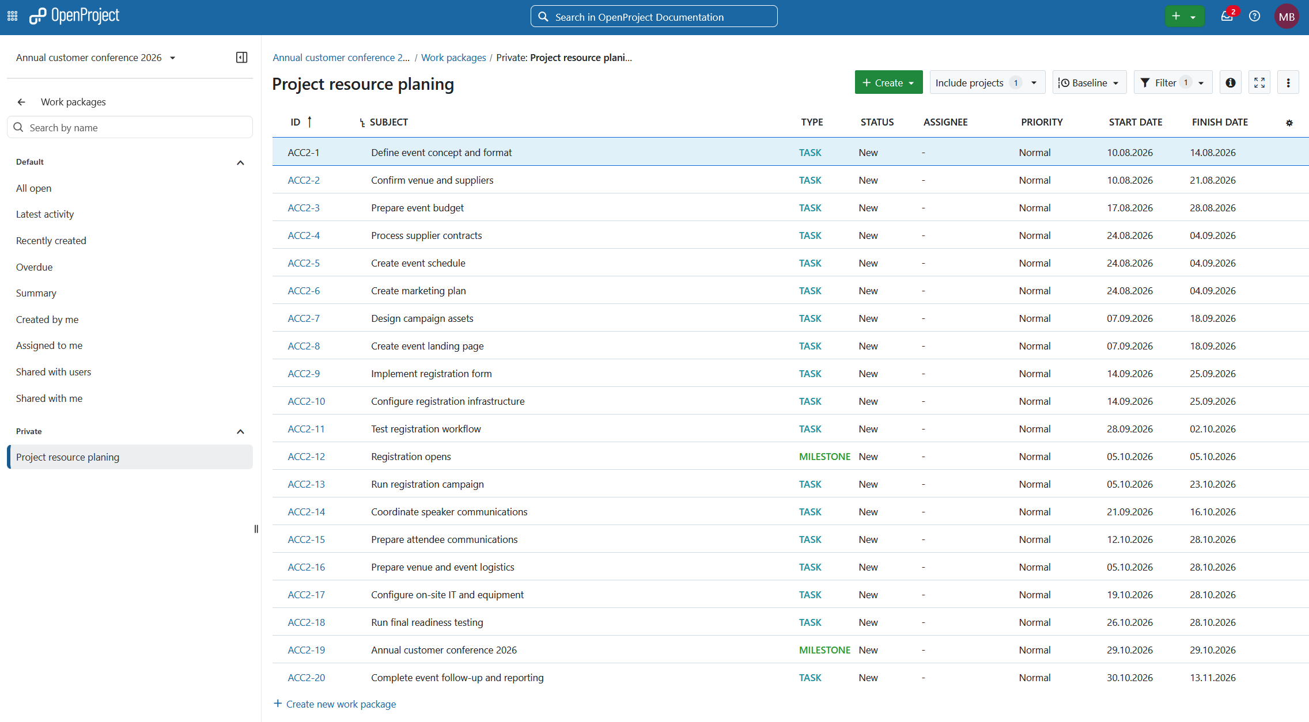This screenshot has height=722, width=1309.
Task: Open the modules grid menu icon
Action: click(x=12, y=16)
